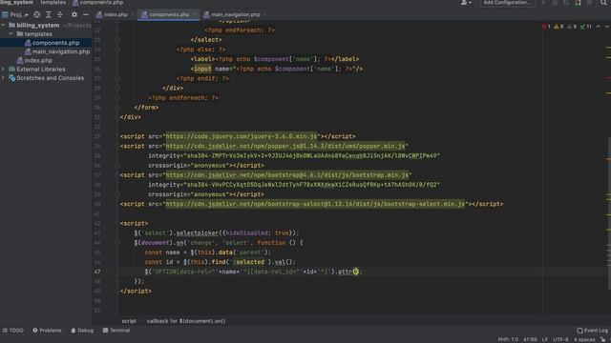
Task: Fold the function block at line 44
Action: [117, 243]
